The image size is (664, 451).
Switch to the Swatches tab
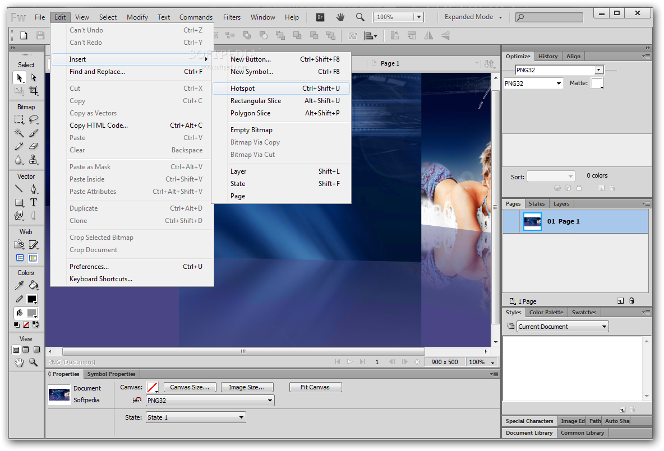tap(584, 312)
